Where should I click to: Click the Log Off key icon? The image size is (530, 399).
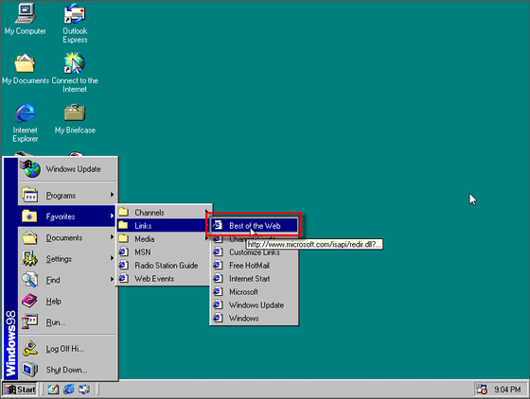click(x=29, y=348)
